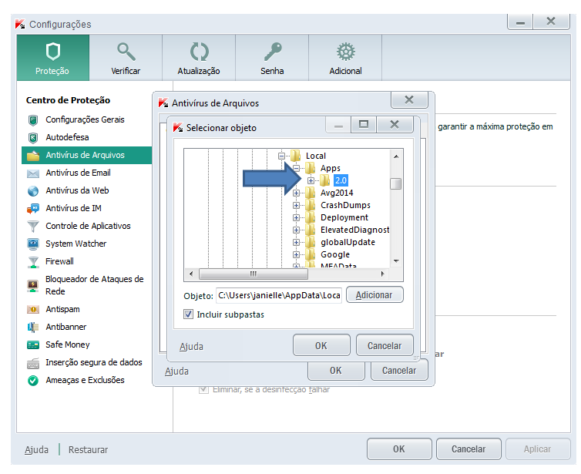Click OK in Antivírus de Arquivos dialog
581x474 pixels.
tap(336, 371)
